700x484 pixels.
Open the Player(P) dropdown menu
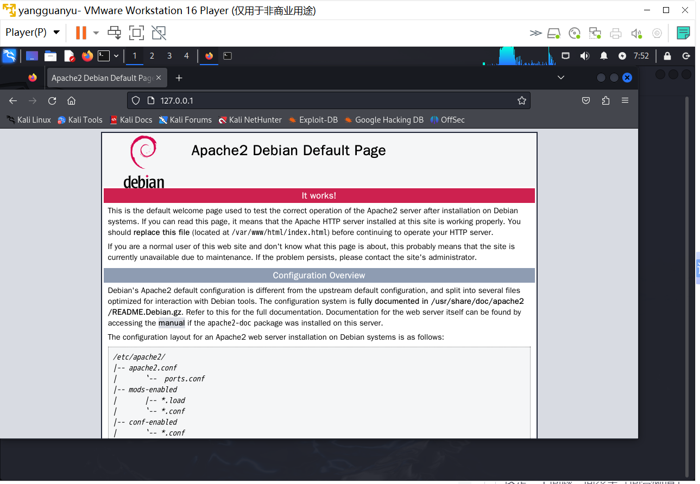pos(32,33)
